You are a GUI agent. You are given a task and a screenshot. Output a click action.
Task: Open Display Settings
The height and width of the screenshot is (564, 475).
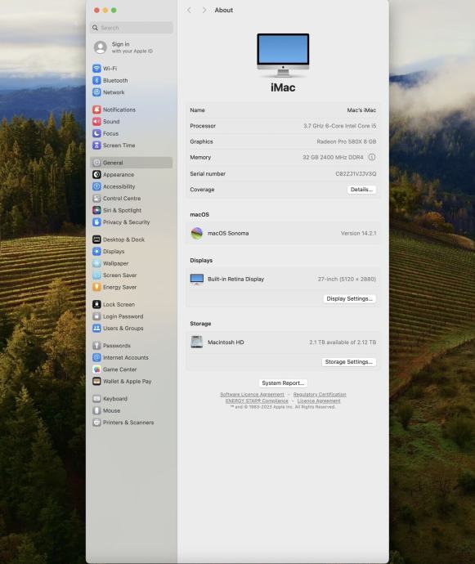pyautogui.click(x=349, y=298)
